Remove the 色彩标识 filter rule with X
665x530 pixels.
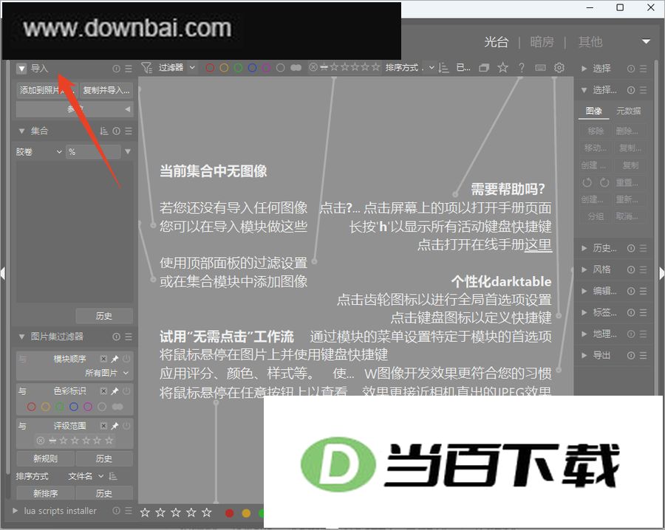(x=103, y=391)
